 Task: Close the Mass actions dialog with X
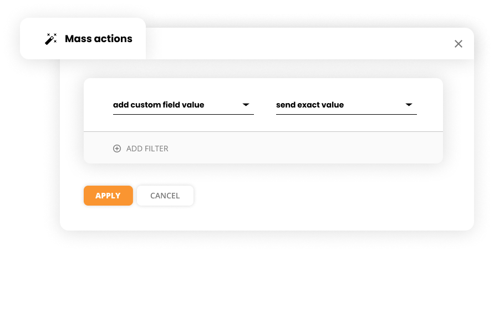coord(458,44)
